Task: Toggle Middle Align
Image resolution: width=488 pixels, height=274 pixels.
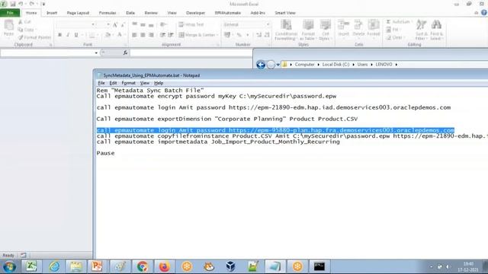Action: [143, 24]
